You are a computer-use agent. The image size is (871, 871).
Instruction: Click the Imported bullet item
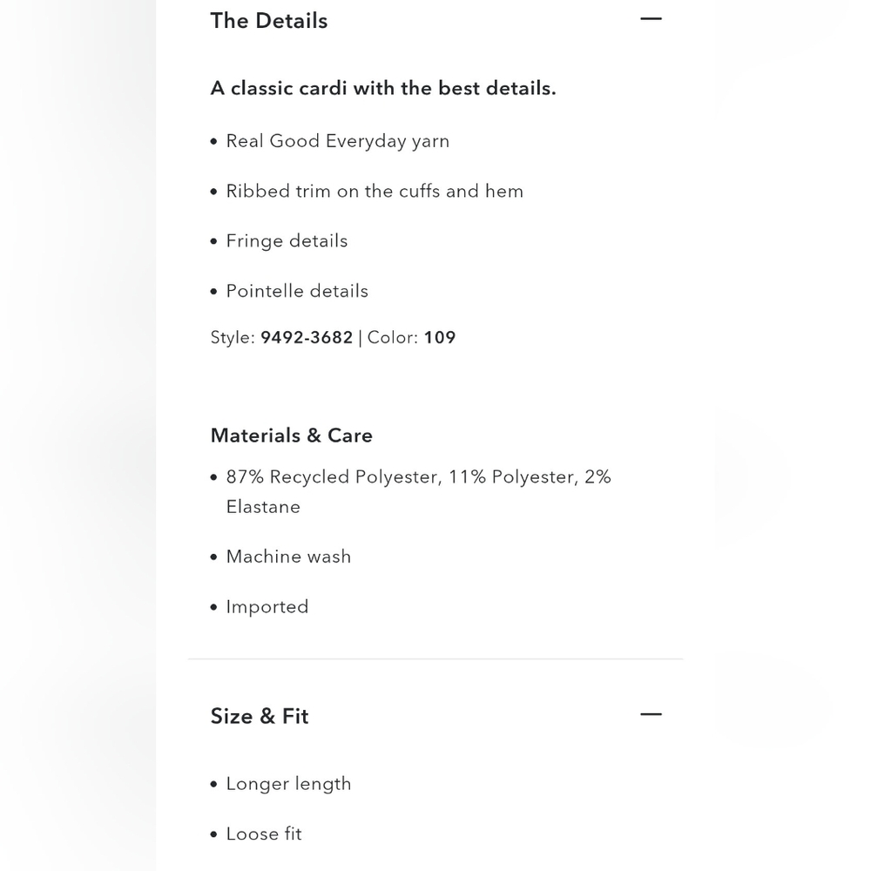(x=267, y=607)
